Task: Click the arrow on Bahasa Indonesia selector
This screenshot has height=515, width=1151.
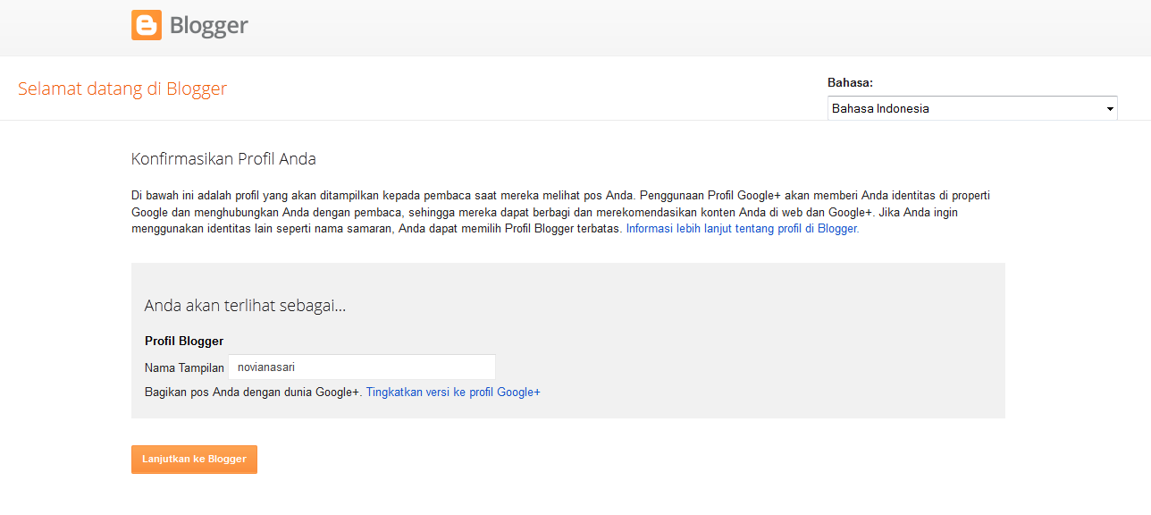Action: 1110,109
